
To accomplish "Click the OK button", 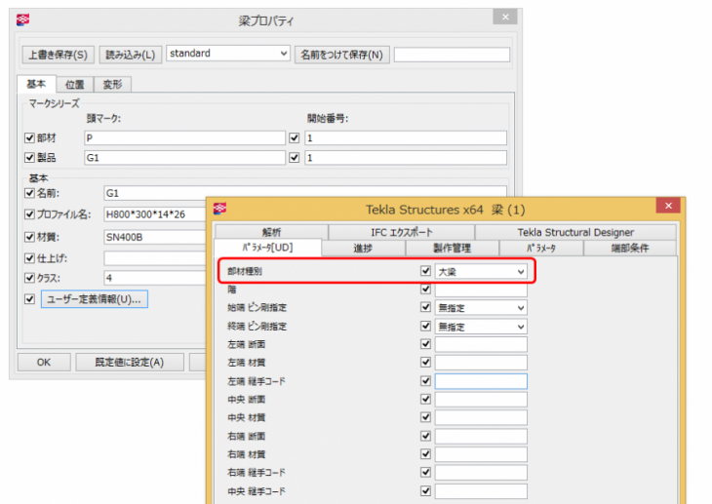I will pyautogui.click(x=44, y=363).
